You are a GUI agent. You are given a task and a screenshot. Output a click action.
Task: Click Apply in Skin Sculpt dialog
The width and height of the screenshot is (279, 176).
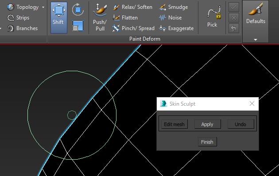pos(207,124)
